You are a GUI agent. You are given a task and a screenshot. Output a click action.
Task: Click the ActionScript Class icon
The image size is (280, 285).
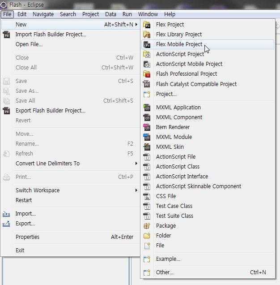(x=147, y=167)
